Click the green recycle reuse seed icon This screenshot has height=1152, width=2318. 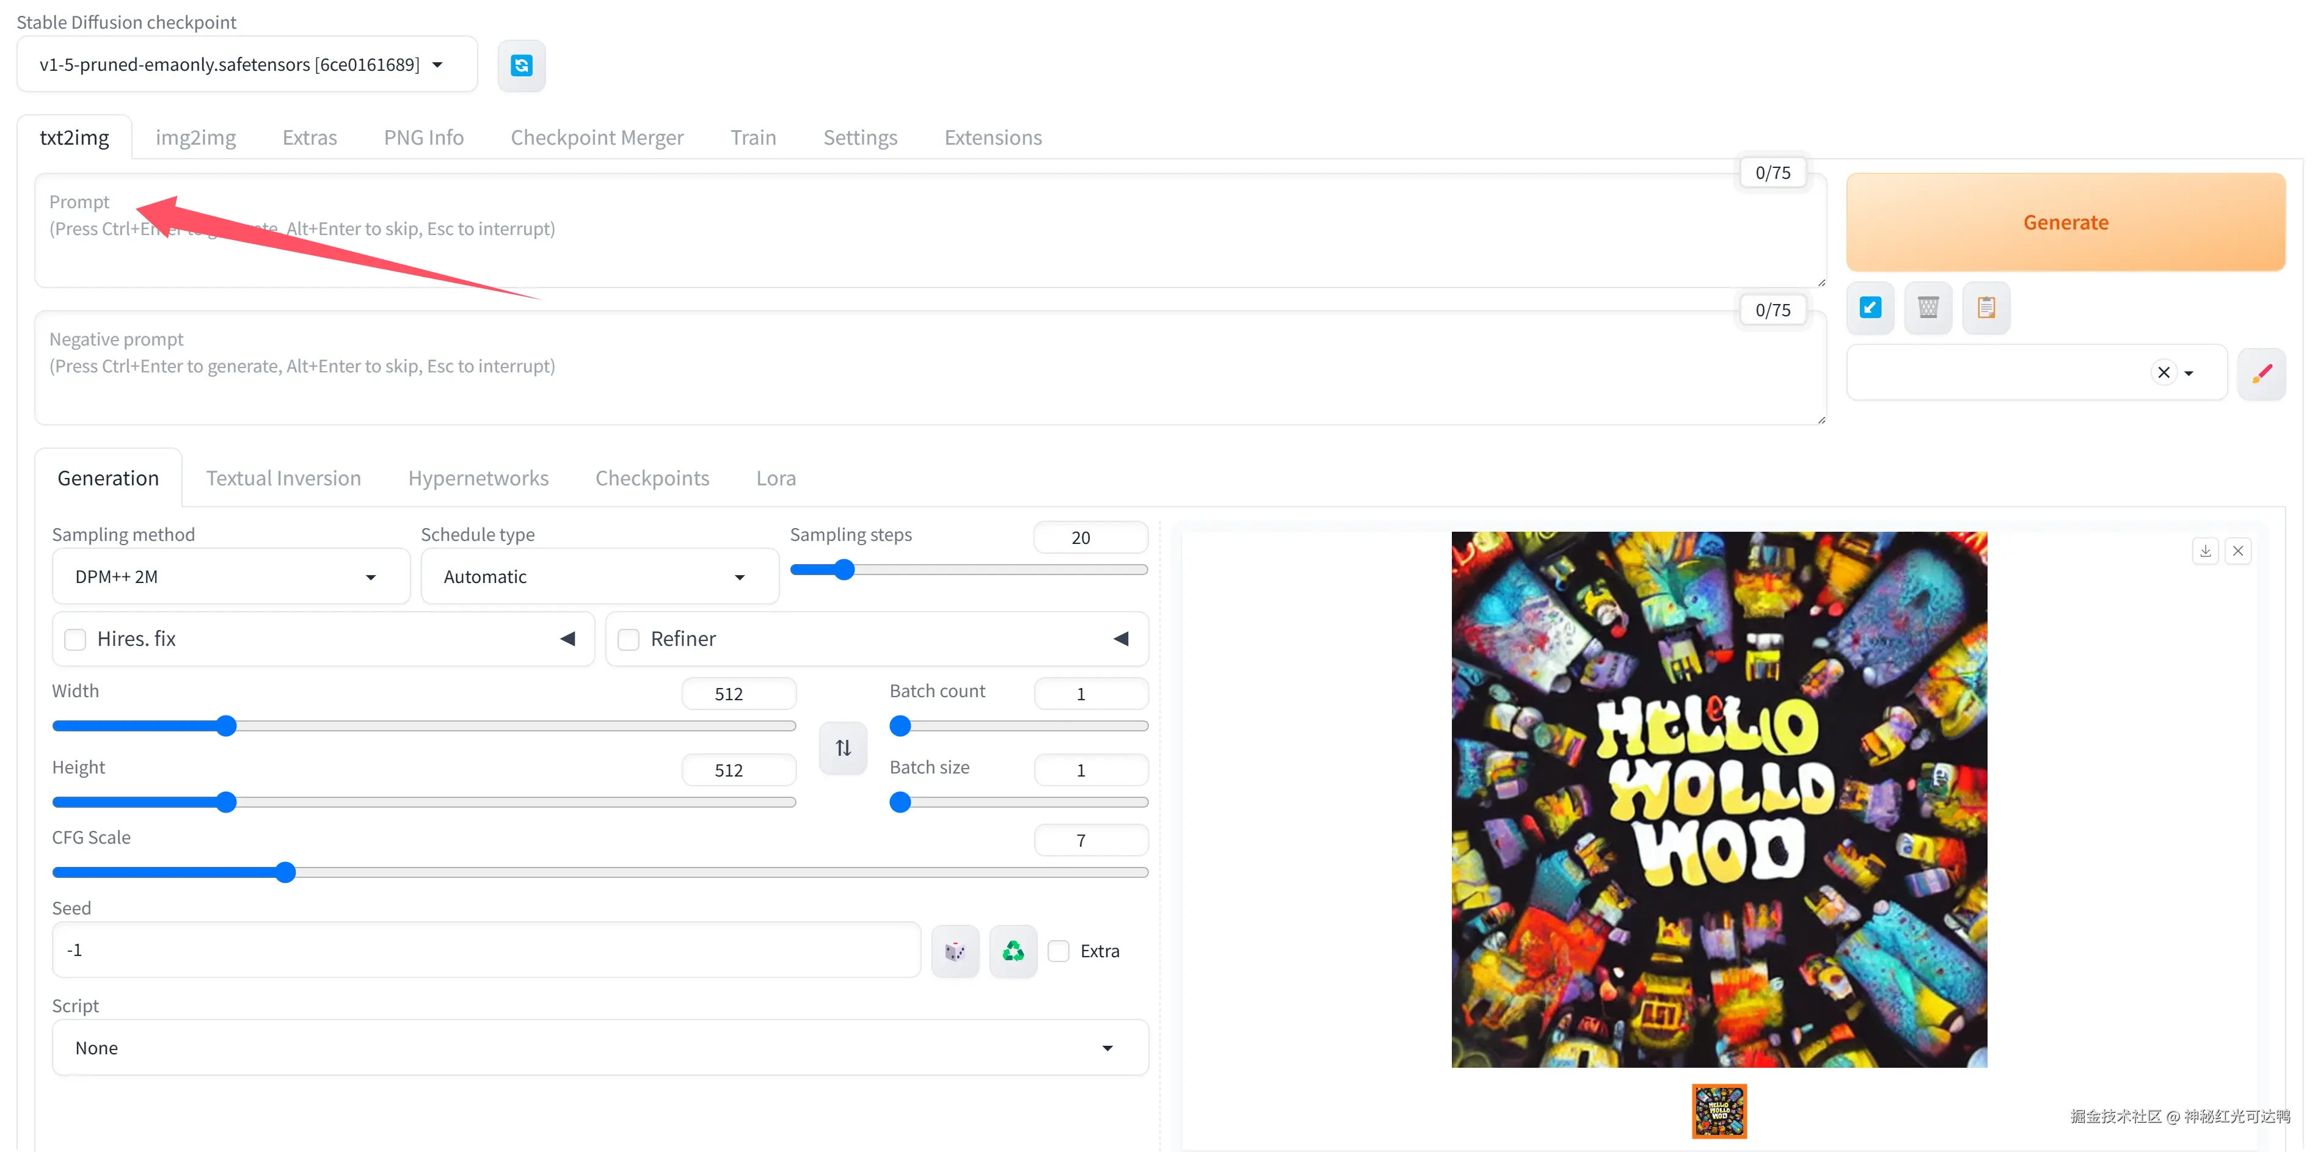tap(1013, 951)
